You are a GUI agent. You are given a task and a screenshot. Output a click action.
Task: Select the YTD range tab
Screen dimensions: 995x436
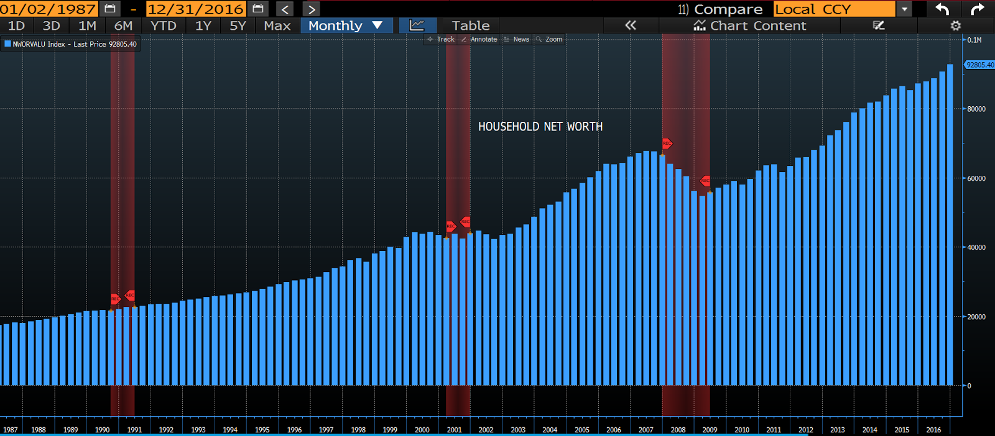tap(164, 25)
